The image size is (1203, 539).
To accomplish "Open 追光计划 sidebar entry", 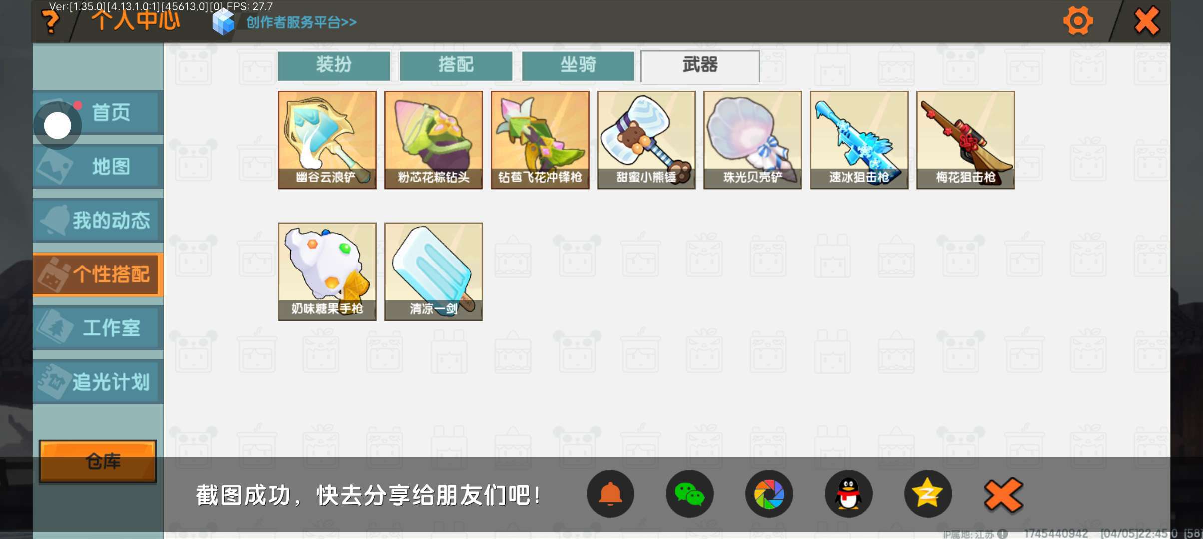I will [98, 382].
